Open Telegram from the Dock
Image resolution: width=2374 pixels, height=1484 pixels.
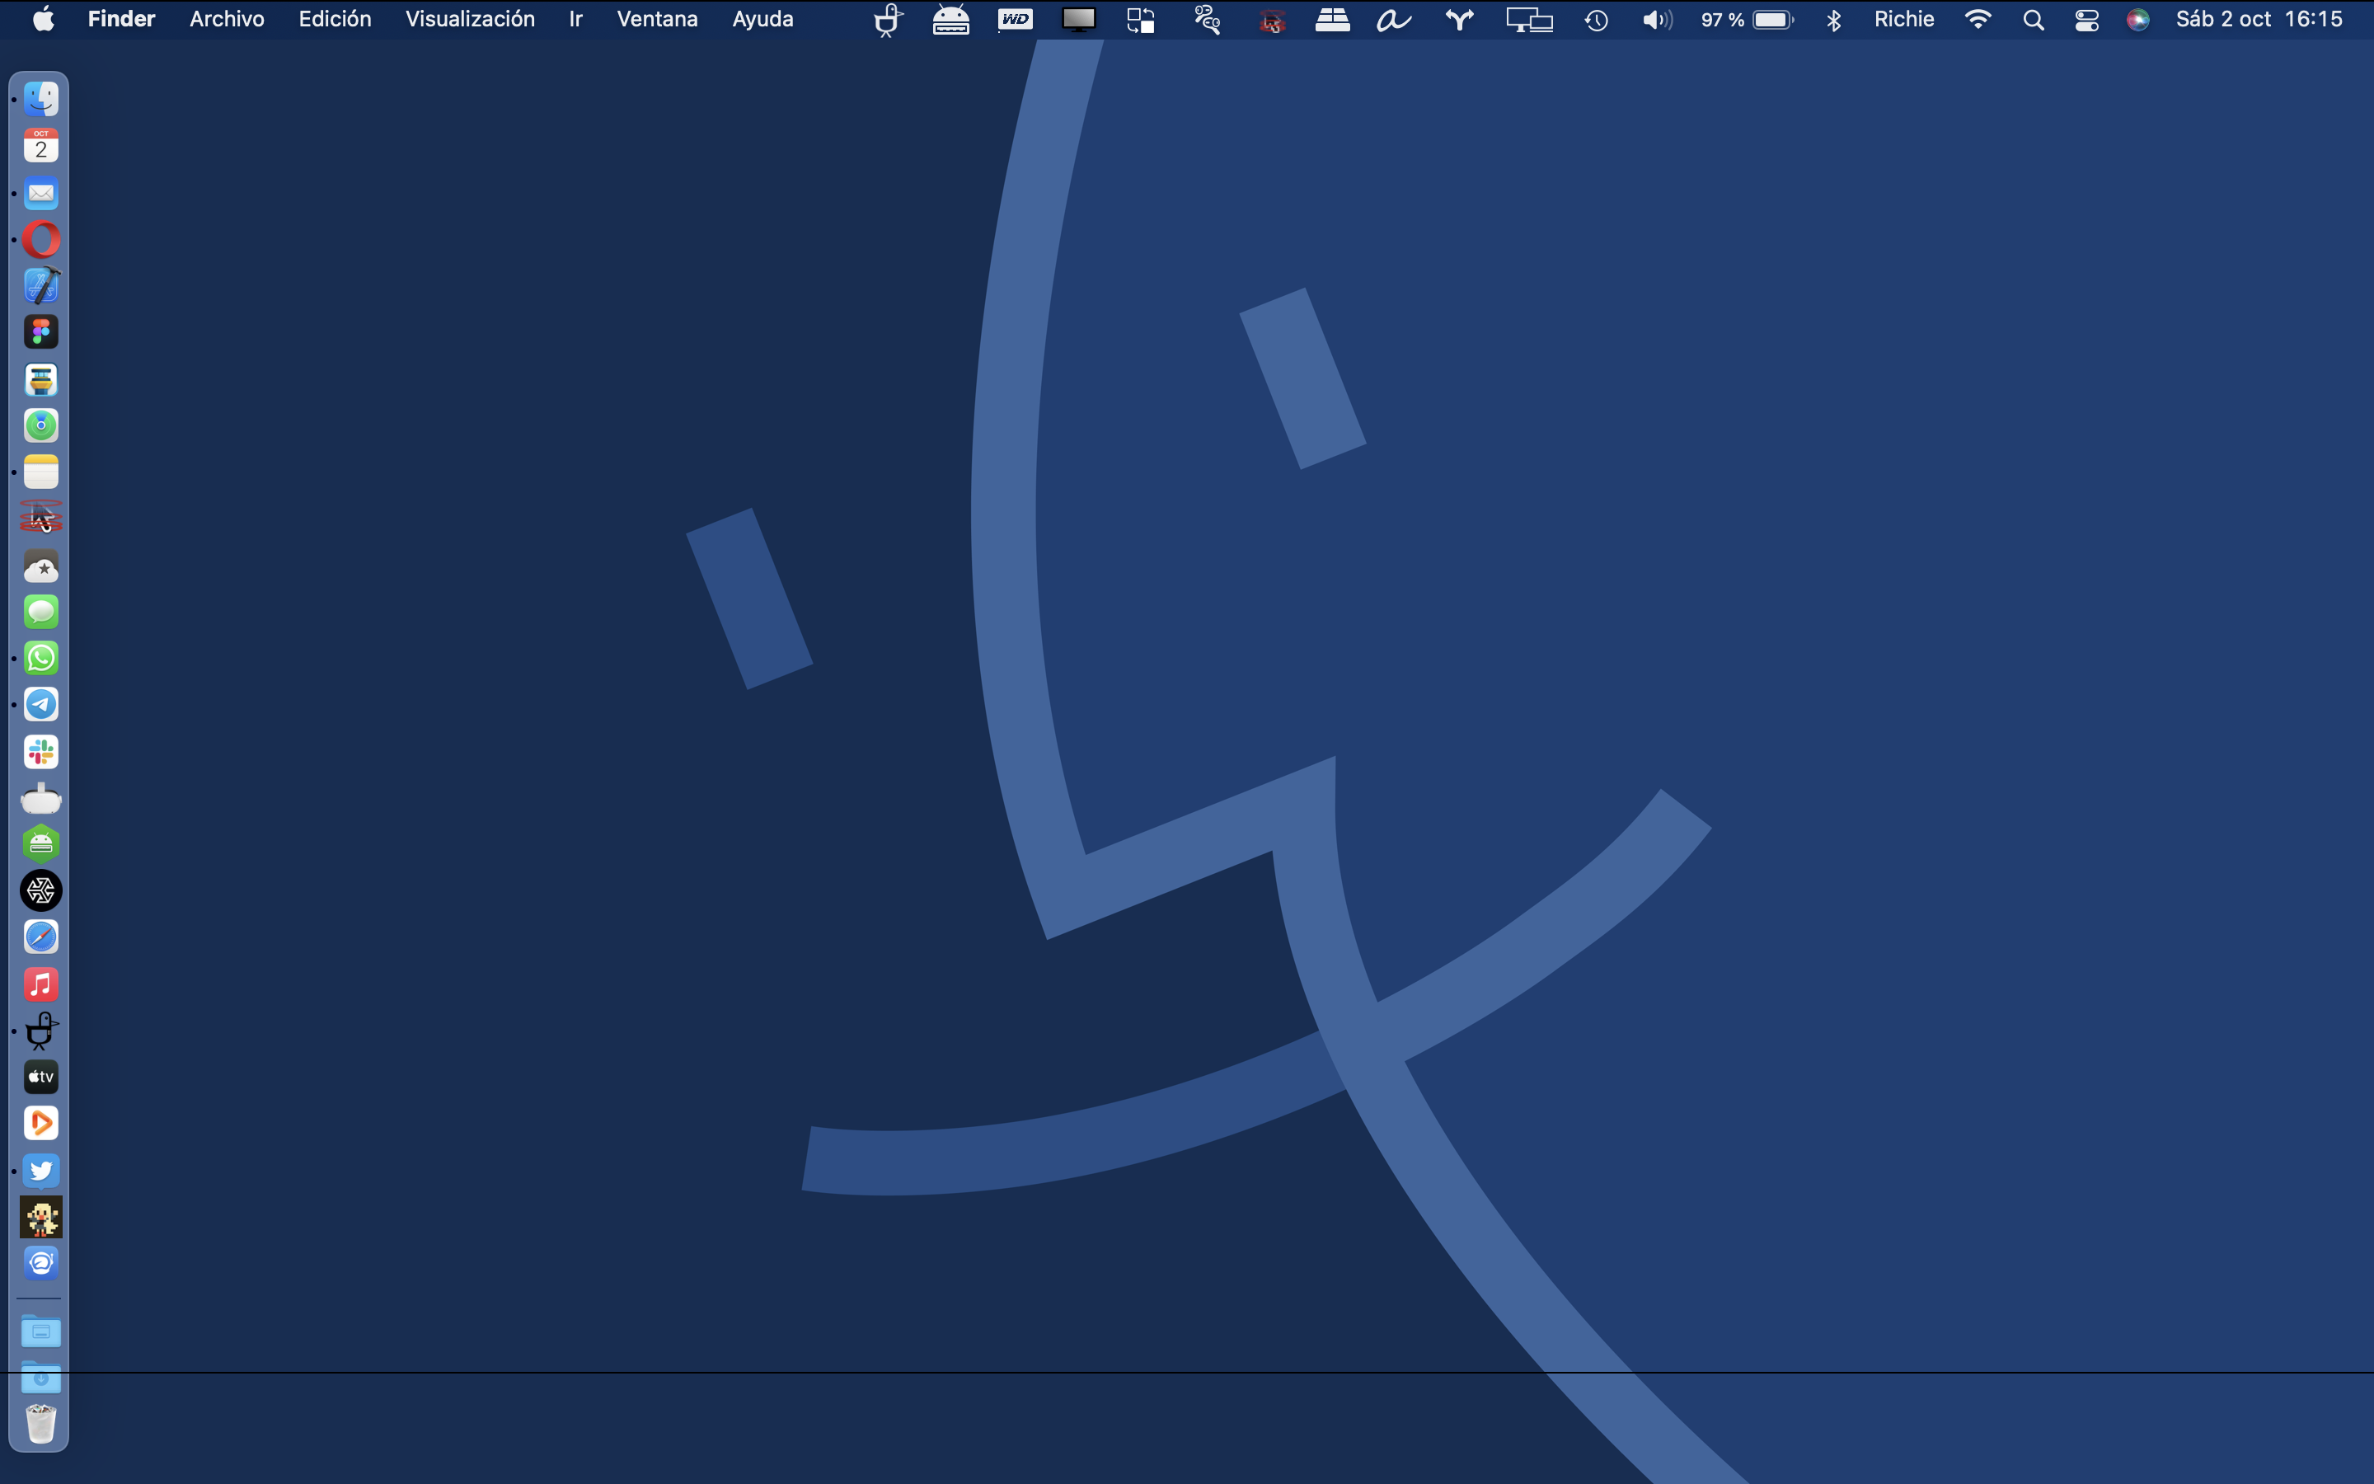pyautogui.click(x=40, y=705)
